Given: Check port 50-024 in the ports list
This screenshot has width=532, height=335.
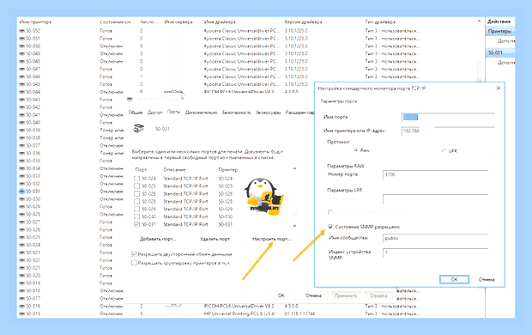Looking at the screenshot, I should click(136, 179).
